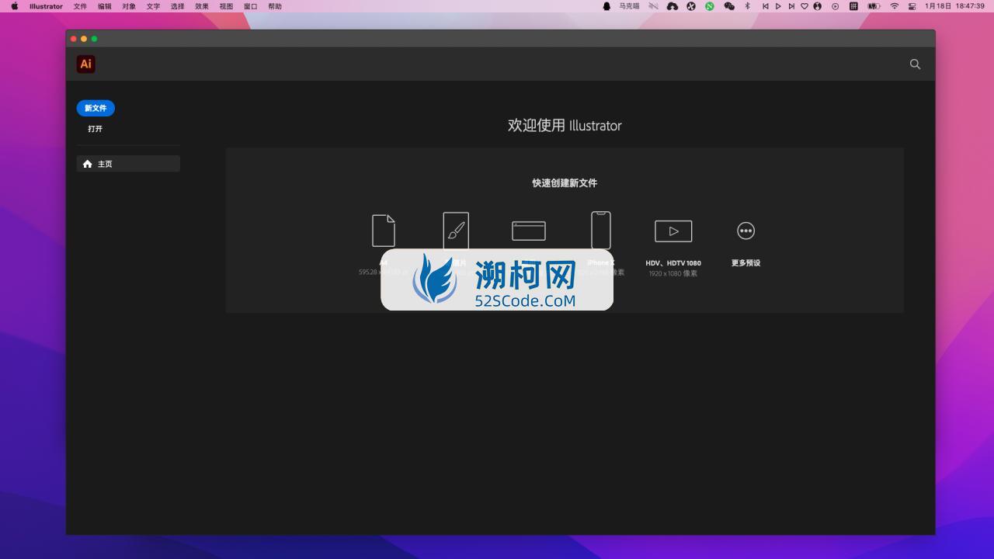Choose the HDV HDTV 1080 video preset

[x=673, y=231]
